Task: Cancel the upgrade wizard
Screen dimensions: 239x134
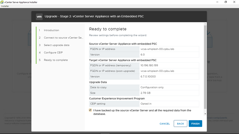Action: pos(164,124)
